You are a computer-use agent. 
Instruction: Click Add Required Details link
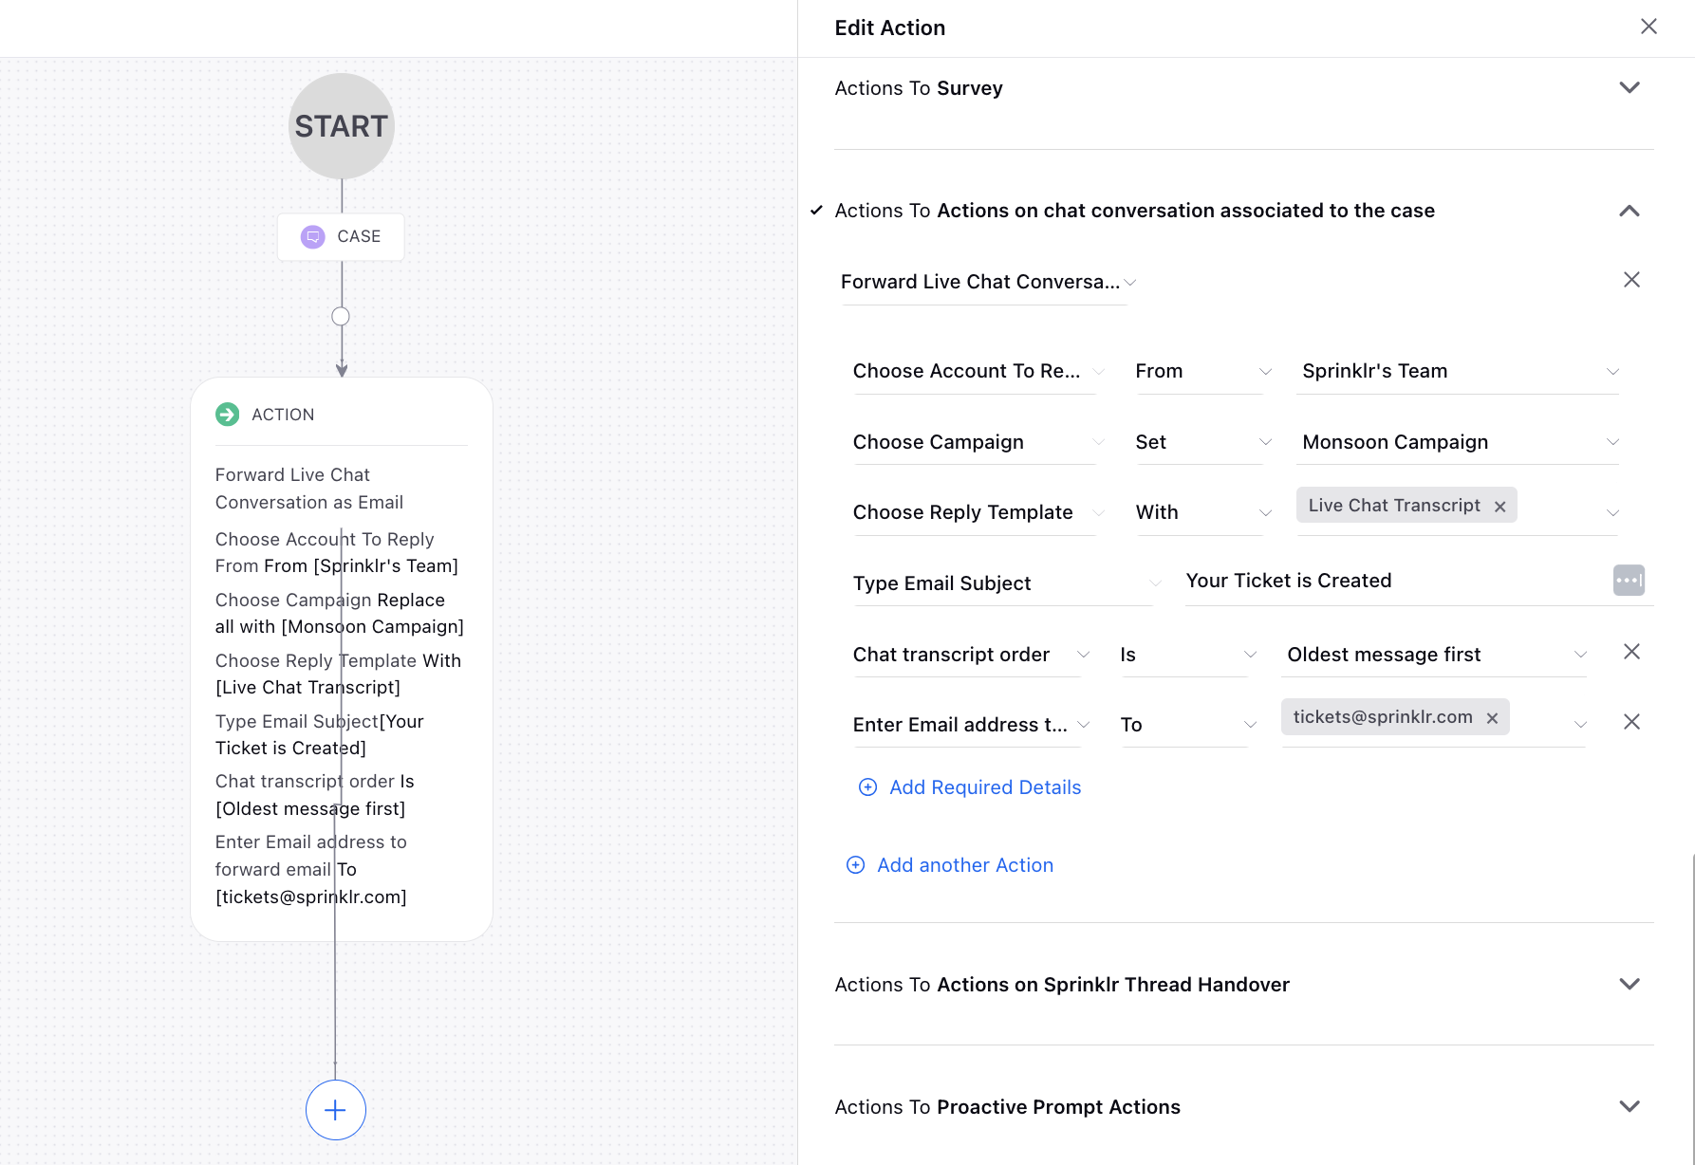[x=985, y=787]
